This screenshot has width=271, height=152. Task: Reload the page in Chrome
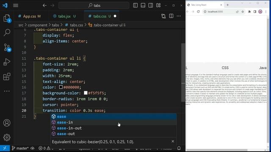point(198,12)
